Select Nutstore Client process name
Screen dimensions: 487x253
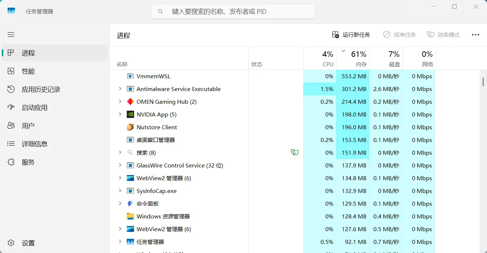point(157,127)
